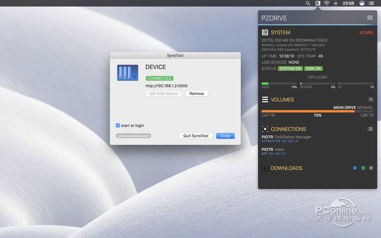
Task: Open Siri from the menu bar
Action: pos(362,3)
